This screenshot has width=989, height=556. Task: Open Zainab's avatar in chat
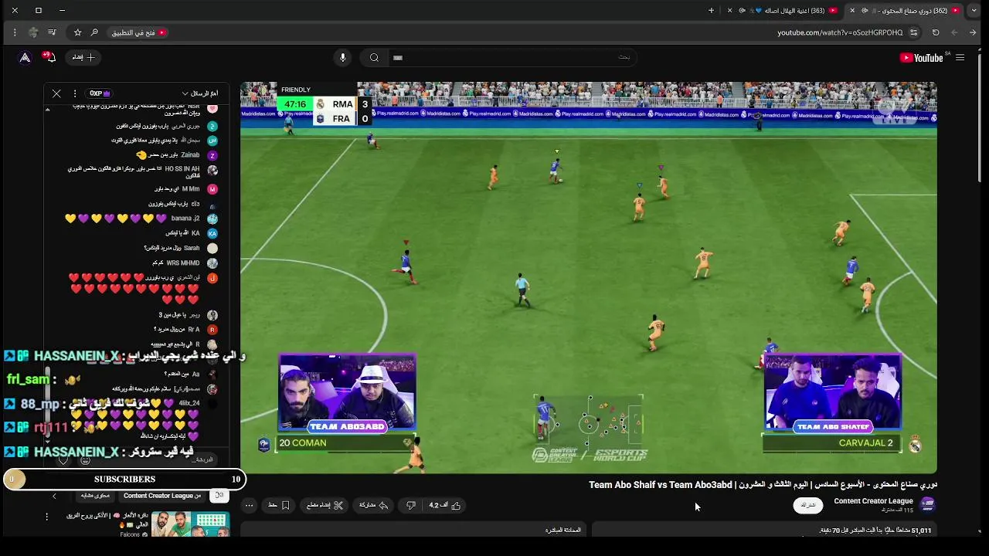(x=212, y=155)
